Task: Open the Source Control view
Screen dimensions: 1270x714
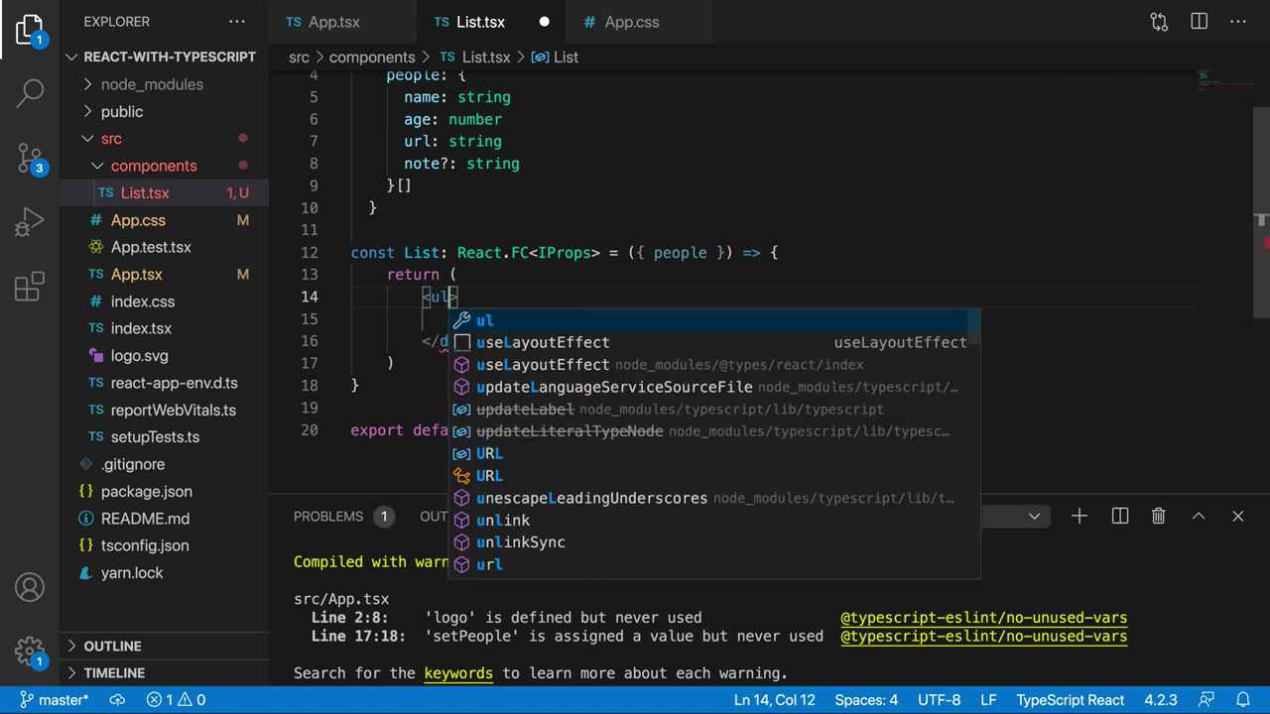Action: 30,157
